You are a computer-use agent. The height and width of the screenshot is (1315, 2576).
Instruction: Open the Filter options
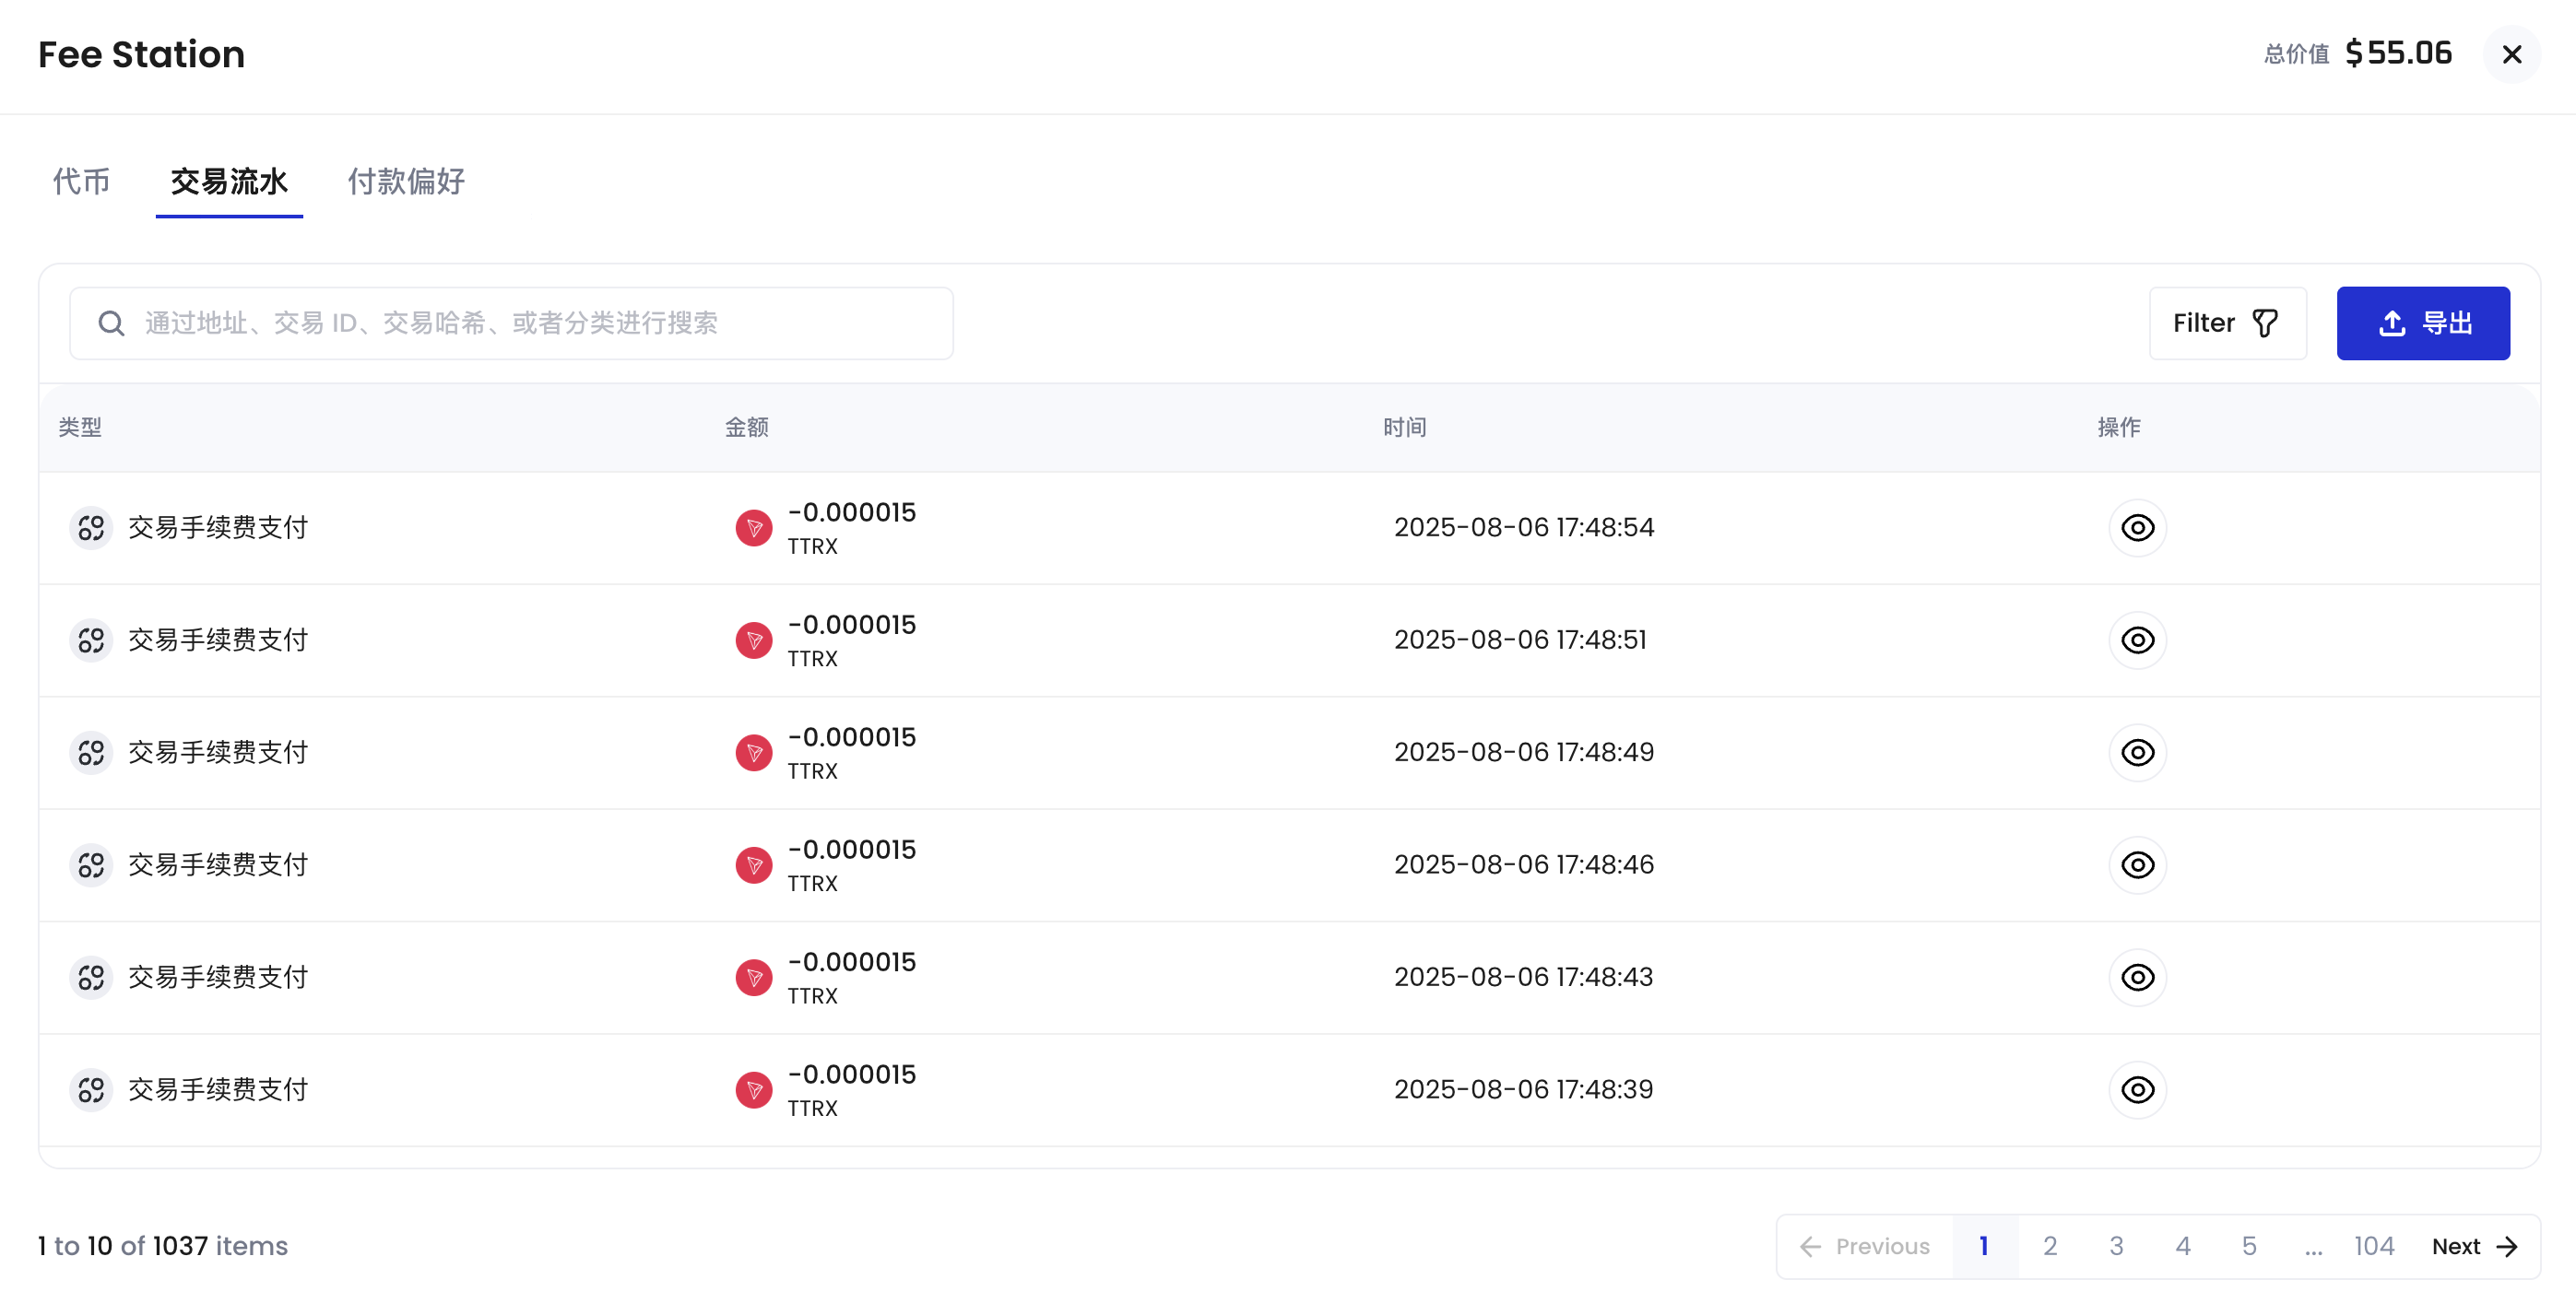2226,323
